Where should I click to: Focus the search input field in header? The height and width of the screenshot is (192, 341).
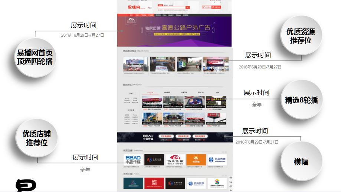pyautogui.click(x=171, y=8)
